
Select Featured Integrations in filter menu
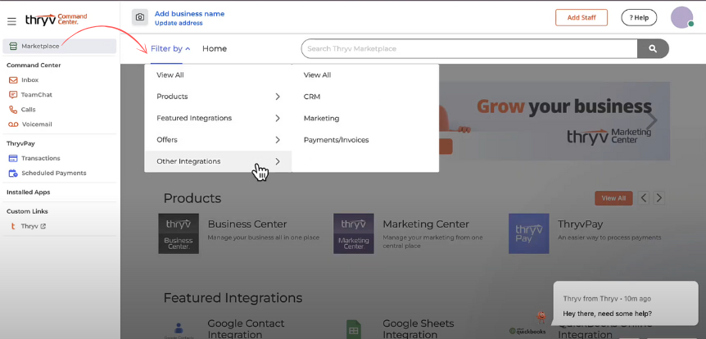click(194, 119)
